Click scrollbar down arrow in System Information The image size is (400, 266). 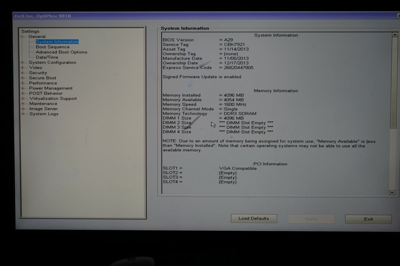[392, 192]
